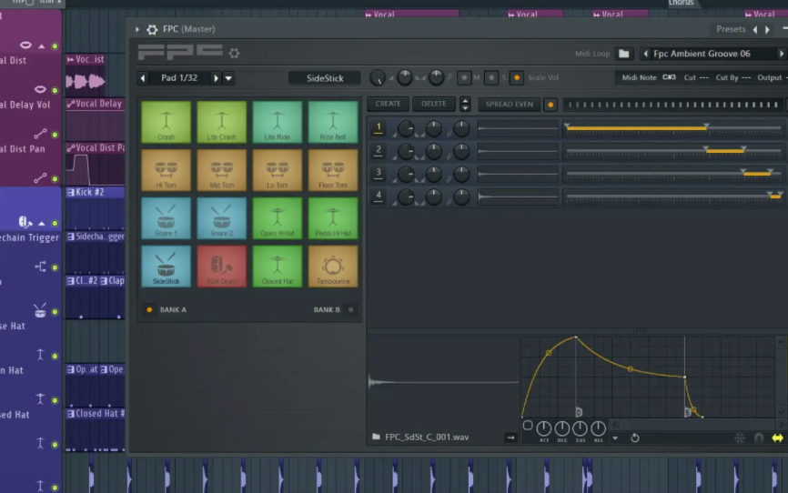Select layer 2 row number
Viewport: 788px width, 493px height.
(379, 150)
